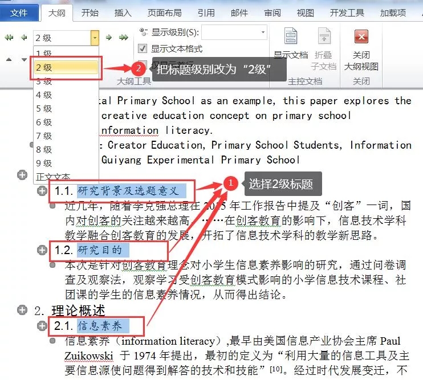Image resolution: width=423 pixels, height=380 pixels.
Task: Expand plus icon beside 1.2 研究目的
Action: pyautogui.click(x=42, y=250)
